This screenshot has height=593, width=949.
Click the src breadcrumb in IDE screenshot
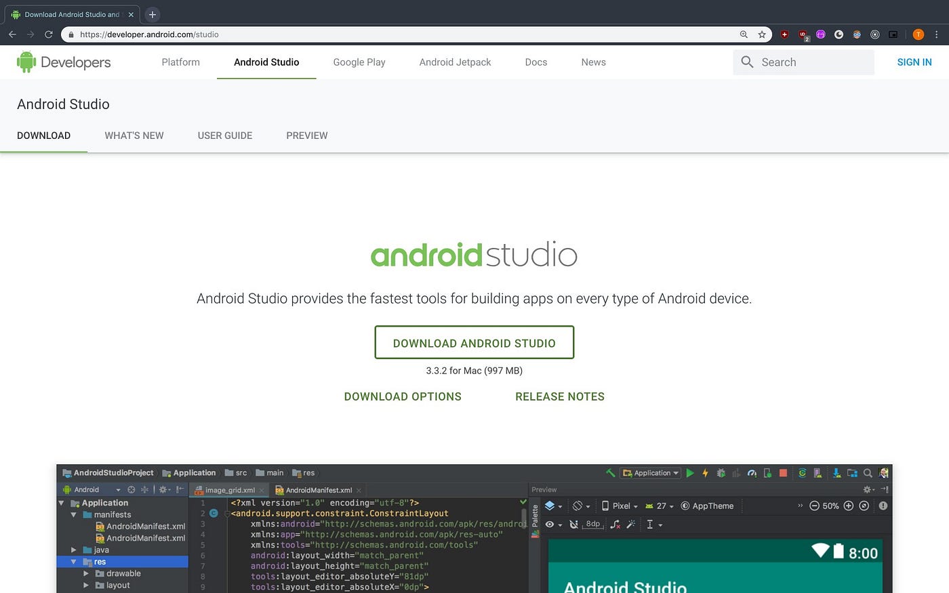tap(236, 473)
